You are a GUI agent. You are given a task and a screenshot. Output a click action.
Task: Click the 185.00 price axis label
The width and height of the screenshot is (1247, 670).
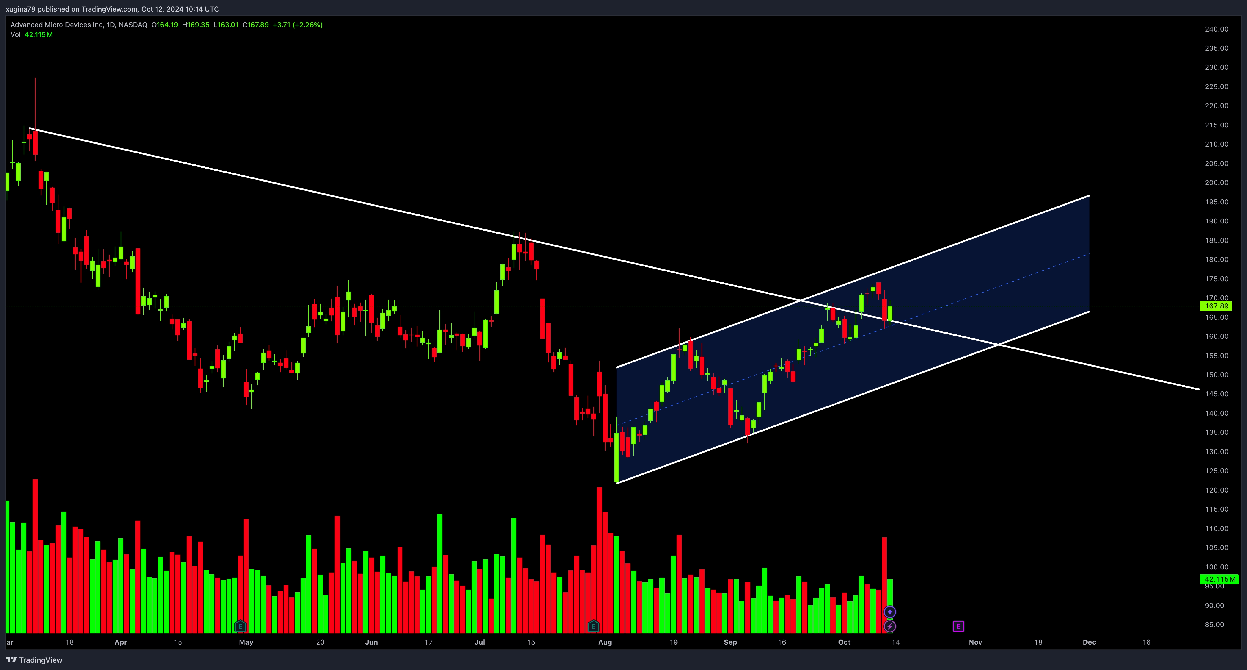(1217, 240)
